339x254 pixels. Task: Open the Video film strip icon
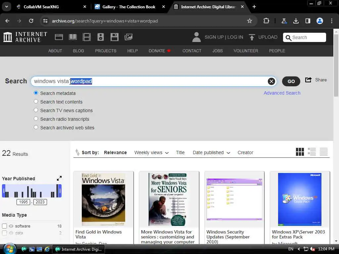click(x=86, y=37)
